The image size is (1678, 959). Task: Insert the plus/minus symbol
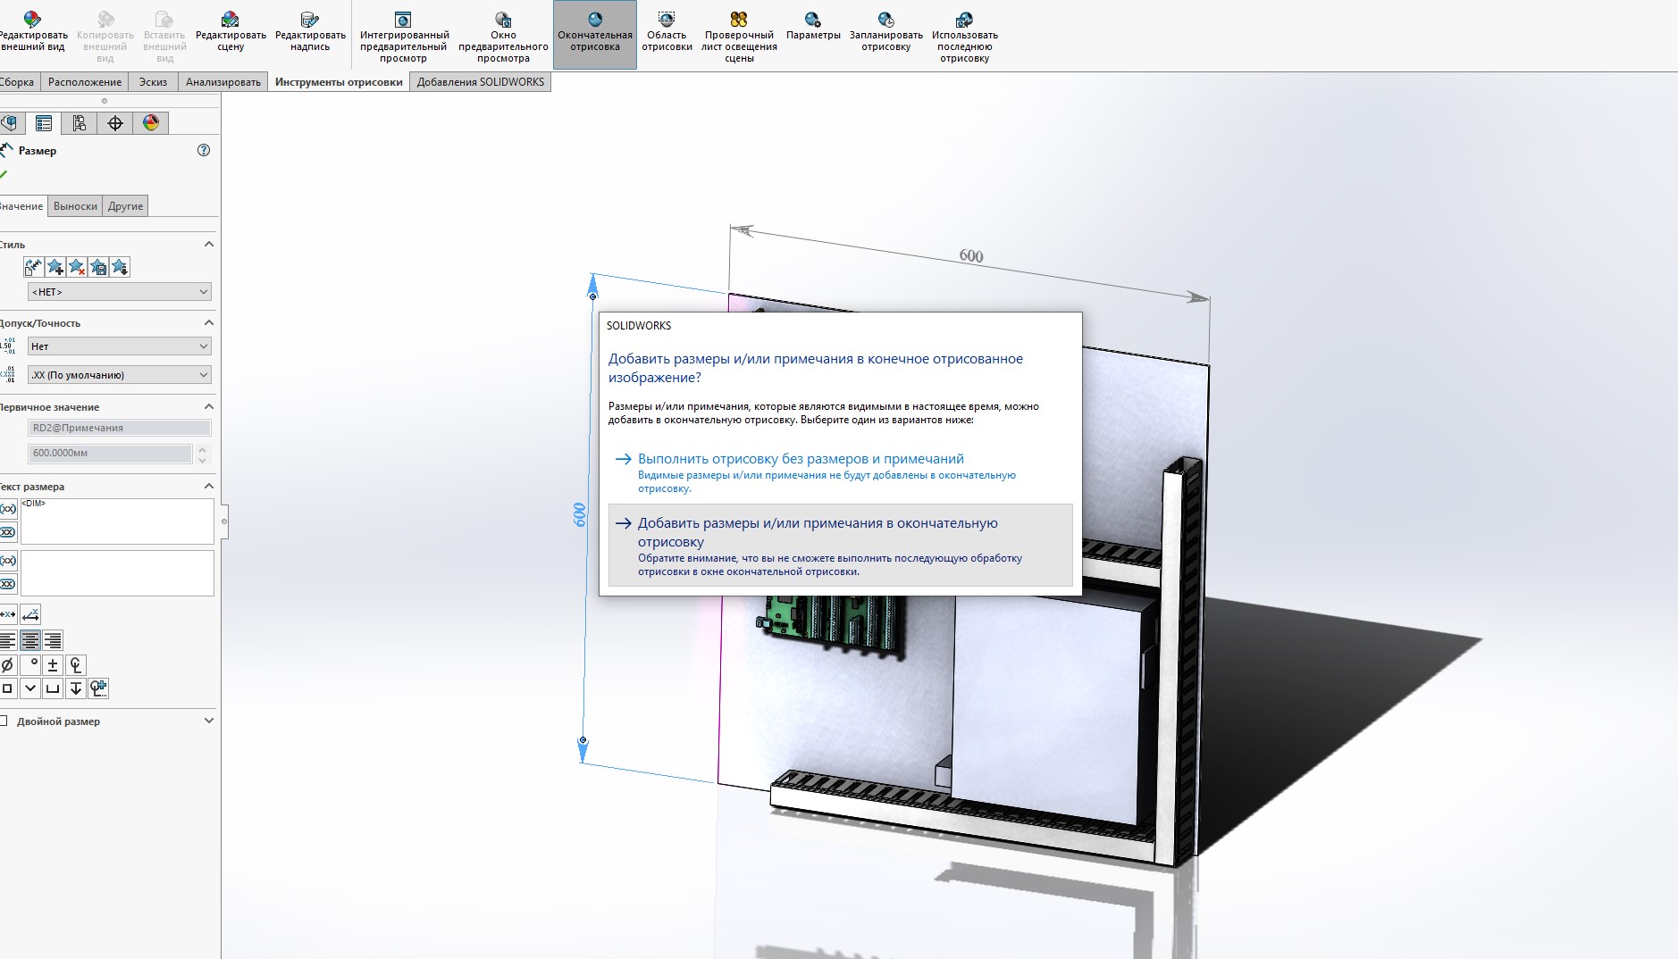coord(53,664)
